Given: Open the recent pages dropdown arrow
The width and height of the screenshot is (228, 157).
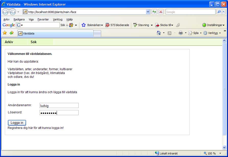Looking at the screenshot, I should (18, 12).
